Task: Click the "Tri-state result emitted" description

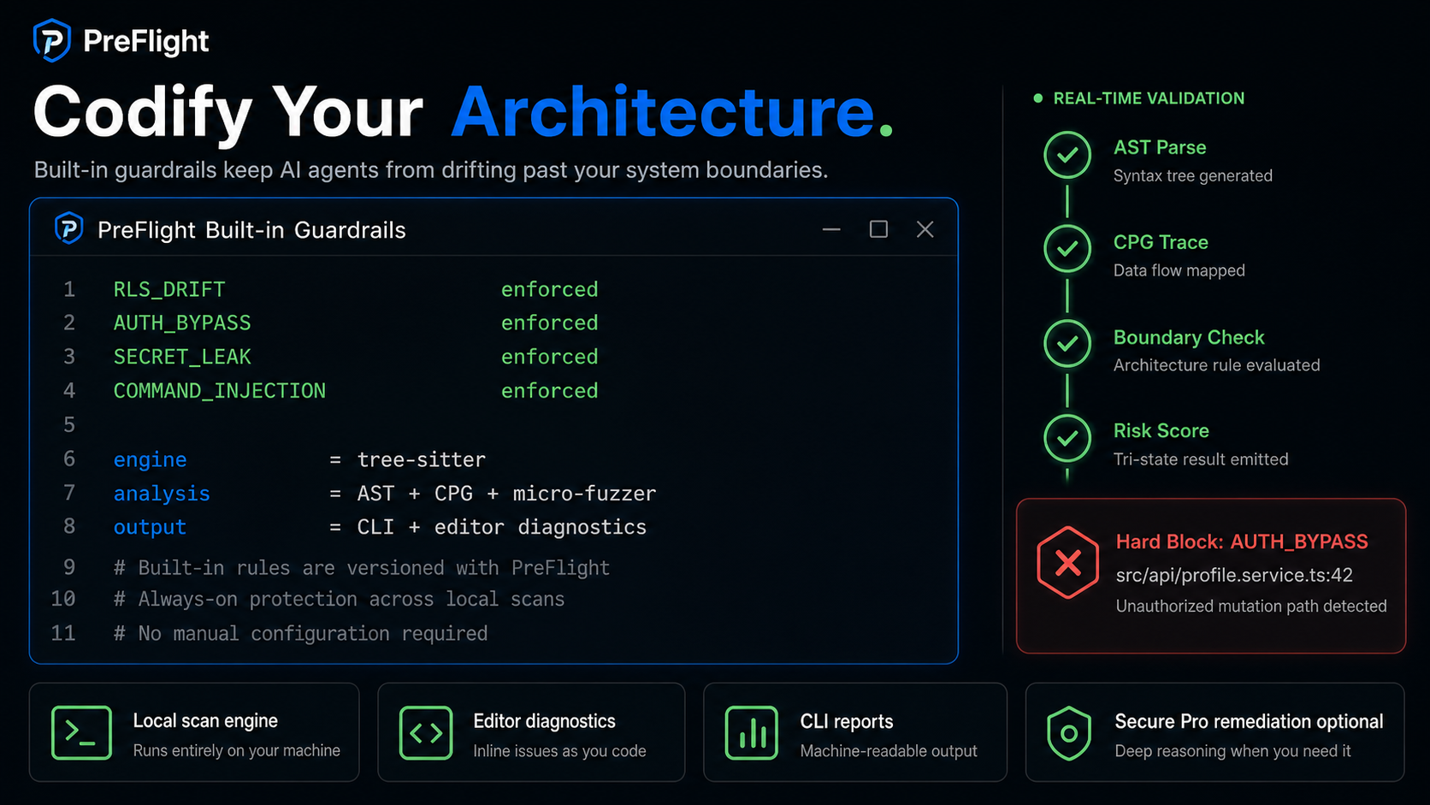Action: (x=1200, y=459)
